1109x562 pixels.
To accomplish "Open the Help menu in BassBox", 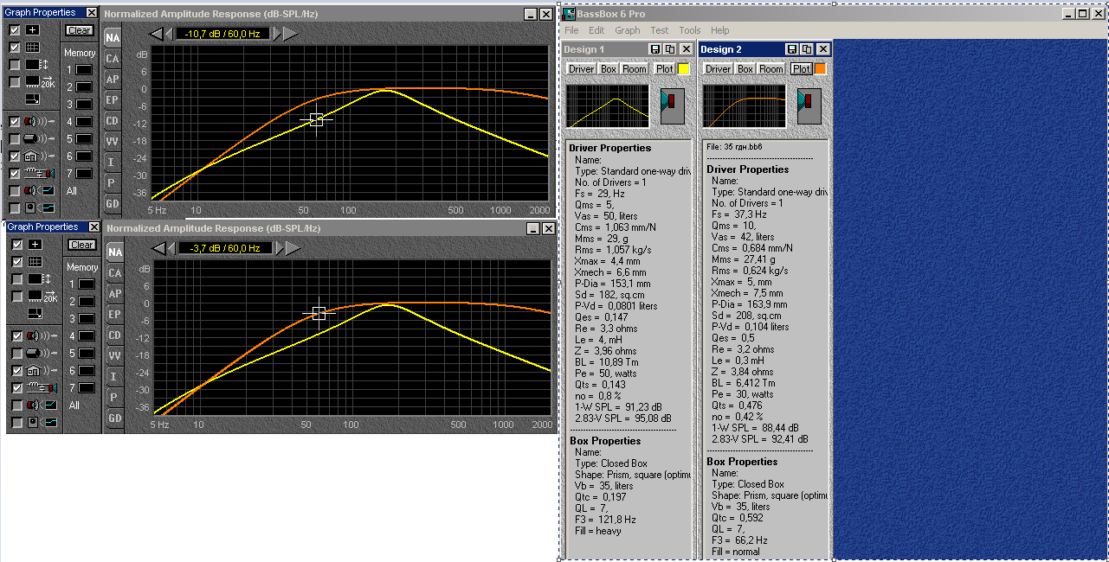I will 720,30.
